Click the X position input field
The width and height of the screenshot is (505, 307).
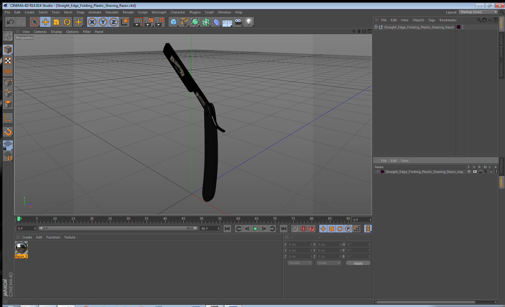[x=300, y=244]
